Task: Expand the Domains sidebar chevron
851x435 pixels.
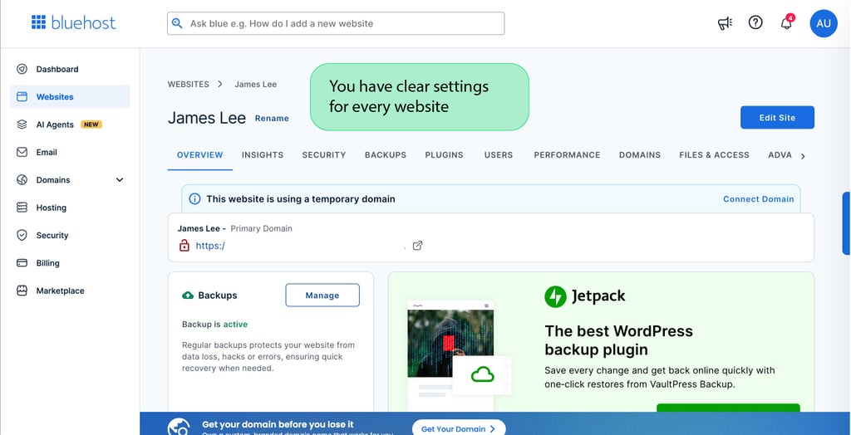Action: tap(120, 180)
